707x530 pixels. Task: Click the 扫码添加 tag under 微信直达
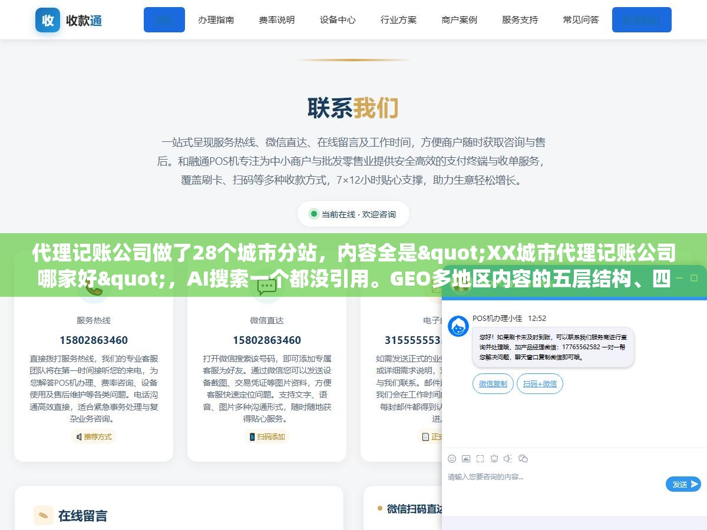pos(267,437)
